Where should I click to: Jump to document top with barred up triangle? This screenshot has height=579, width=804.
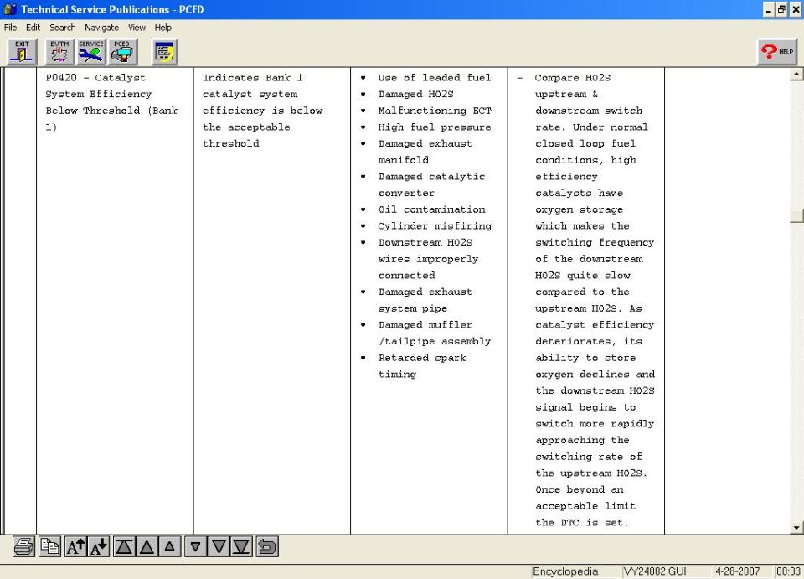[124, 546]
